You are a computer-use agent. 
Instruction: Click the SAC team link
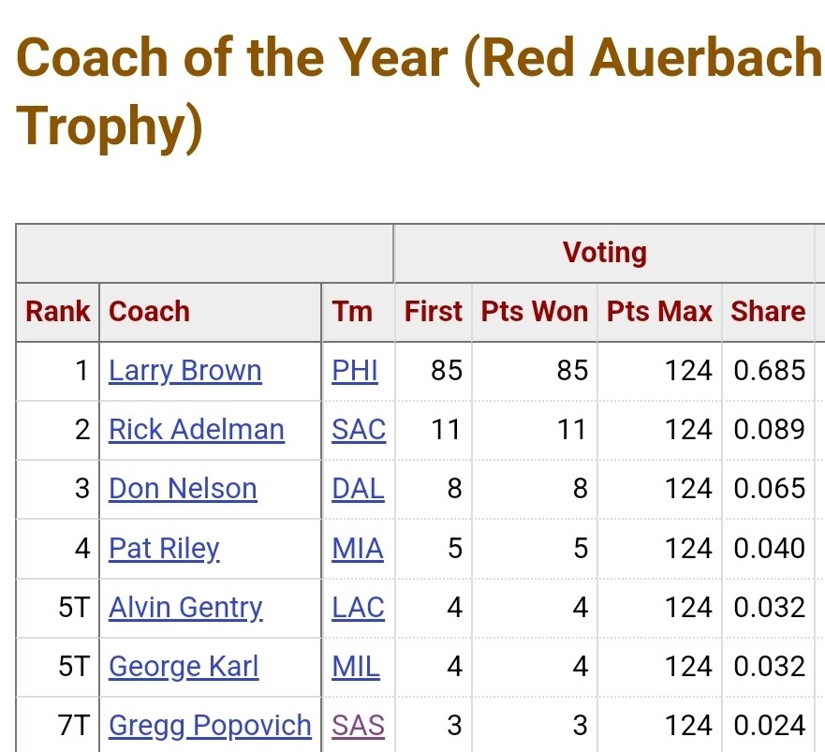point(359,430)
